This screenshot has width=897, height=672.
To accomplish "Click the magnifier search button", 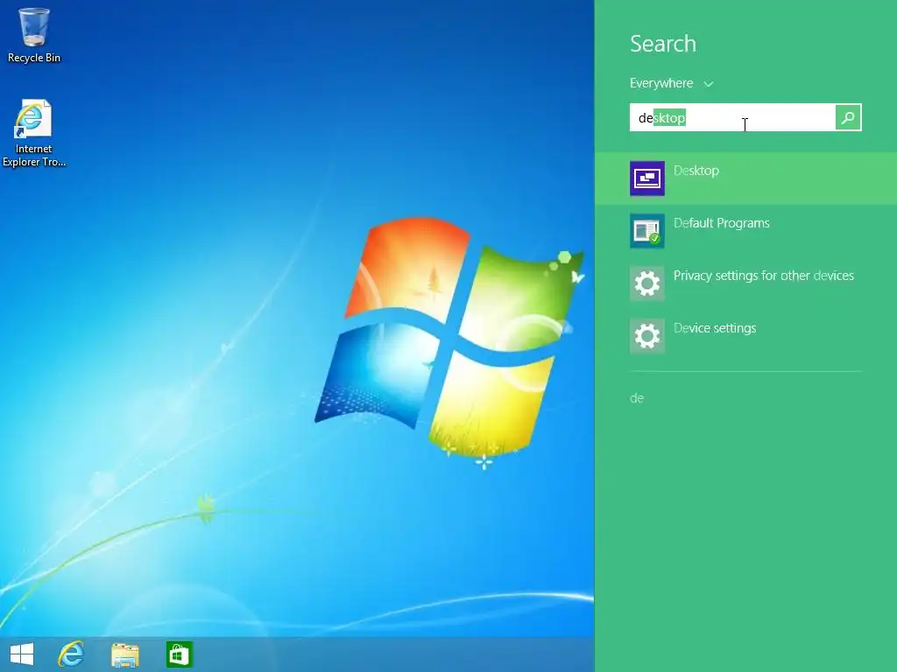I will (848, 117).
